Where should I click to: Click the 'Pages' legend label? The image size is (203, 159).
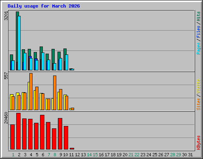[x=199, y=48]
